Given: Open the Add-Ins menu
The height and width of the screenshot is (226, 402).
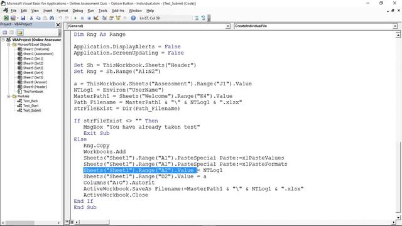Looking at the screenshot, I should coord(117,11).
